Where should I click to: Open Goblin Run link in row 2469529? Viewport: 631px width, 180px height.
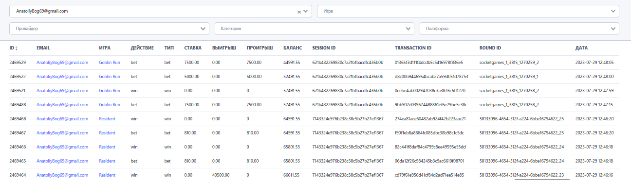(x=110, y=63)
